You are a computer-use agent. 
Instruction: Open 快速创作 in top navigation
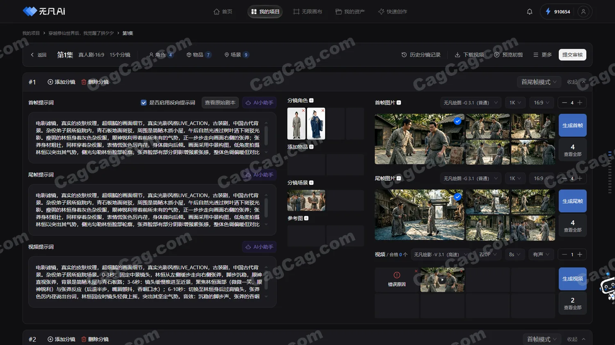point(392,11)
